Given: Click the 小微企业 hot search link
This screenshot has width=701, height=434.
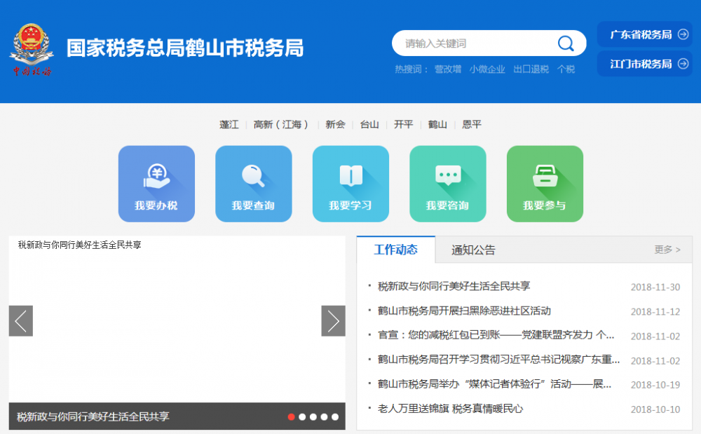Looking at the screenshot, I should tap(487, 69).
